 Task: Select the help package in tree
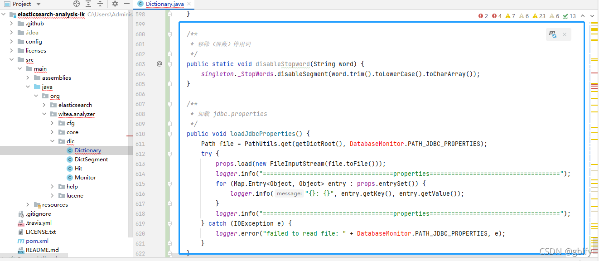point(72,187)
